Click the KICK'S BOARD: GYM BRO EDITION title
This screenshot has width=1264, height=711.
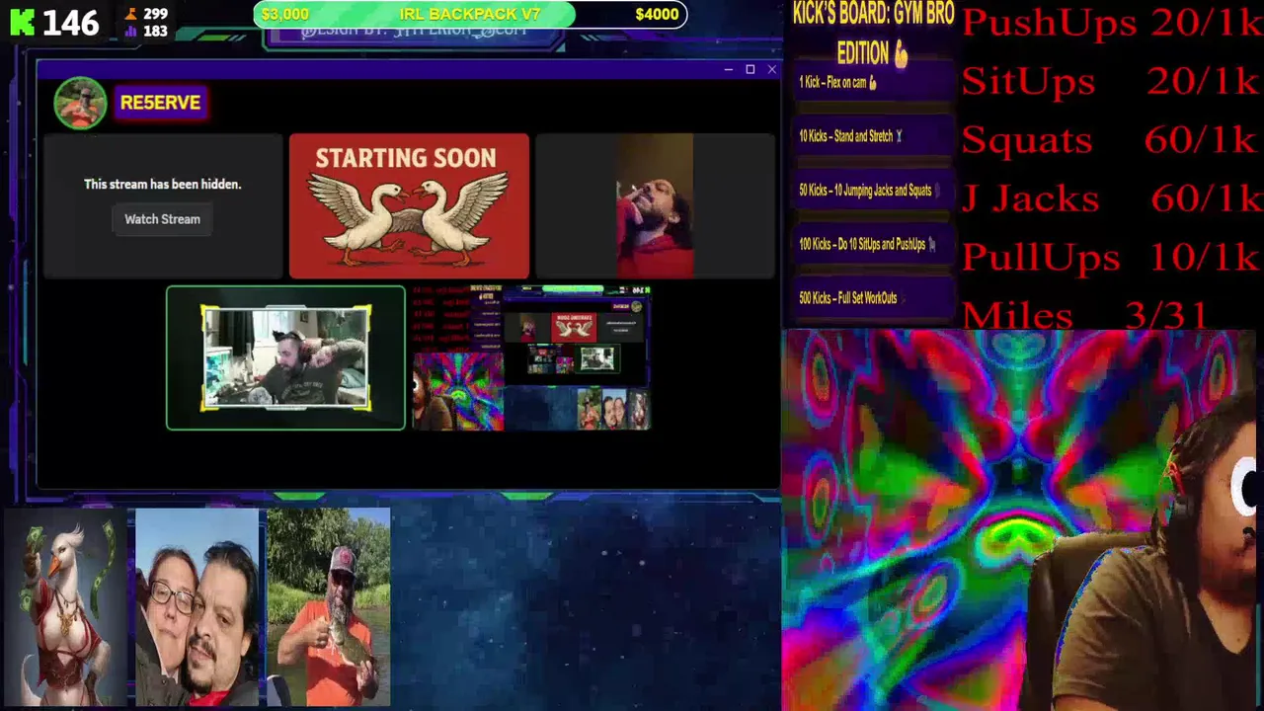[x=874, y=33]
